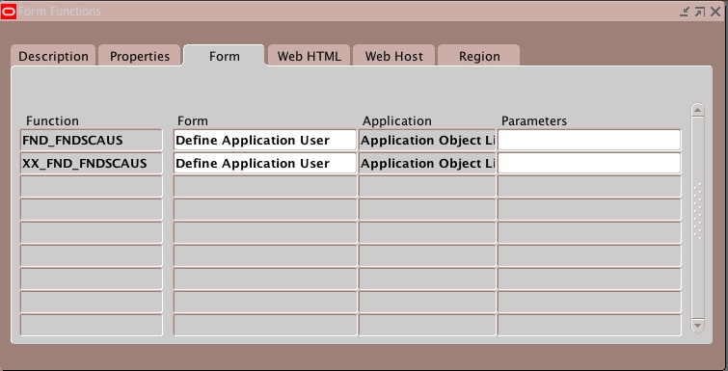Open the Web HTML tab
The image size is (728, 371).
coord(309,56)
